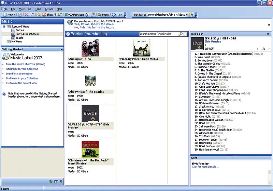Click the search options ellipsis button
The width and height of the screenshot is (273, 191).
pos(185,34)
